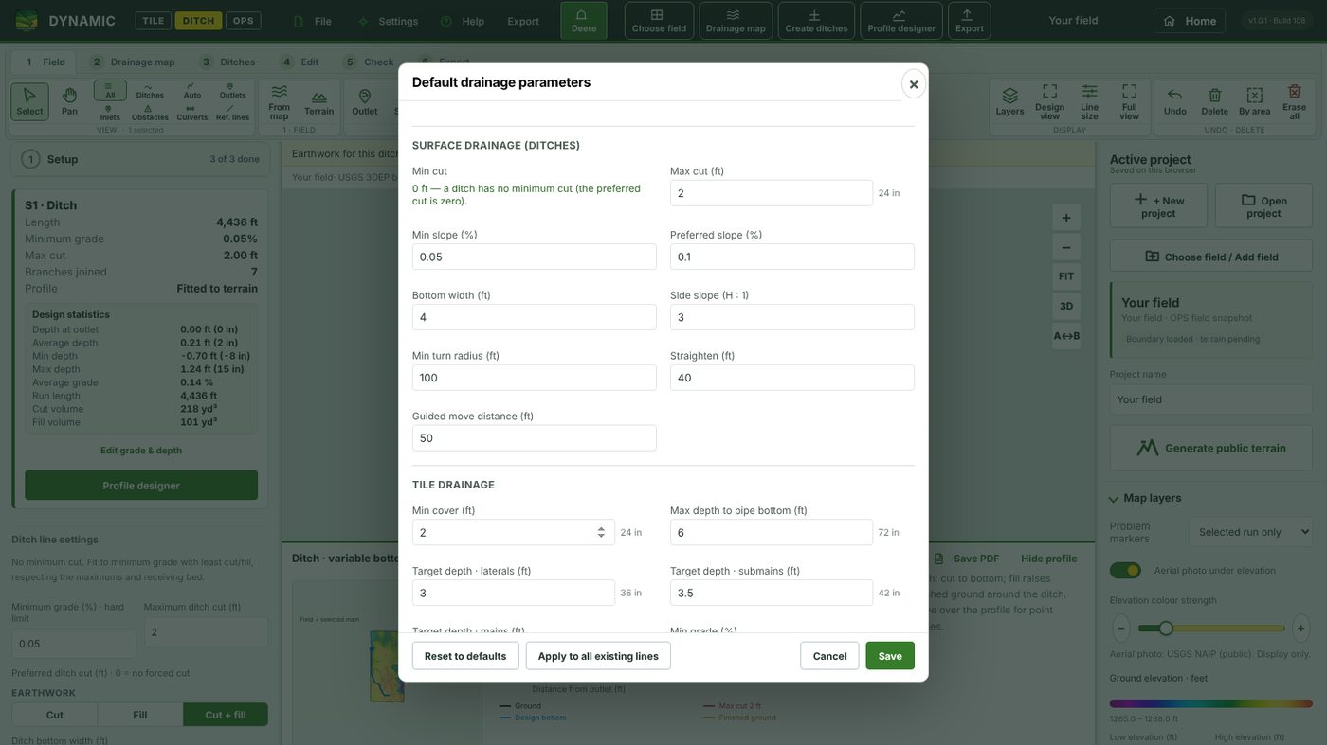Select Cut + fill earthwork option
1327x745 pixels.
click(226, 715)
